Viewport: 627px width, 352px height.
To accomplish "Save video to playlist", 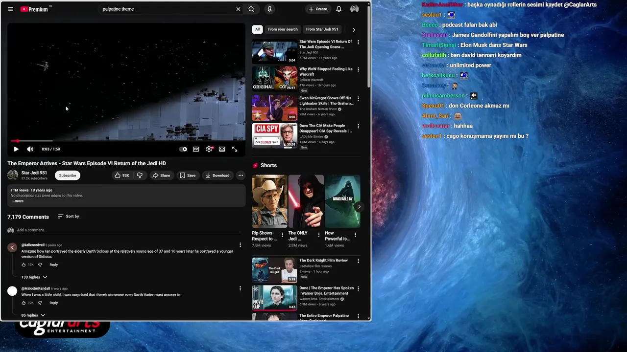I will [x=188, y=176].
